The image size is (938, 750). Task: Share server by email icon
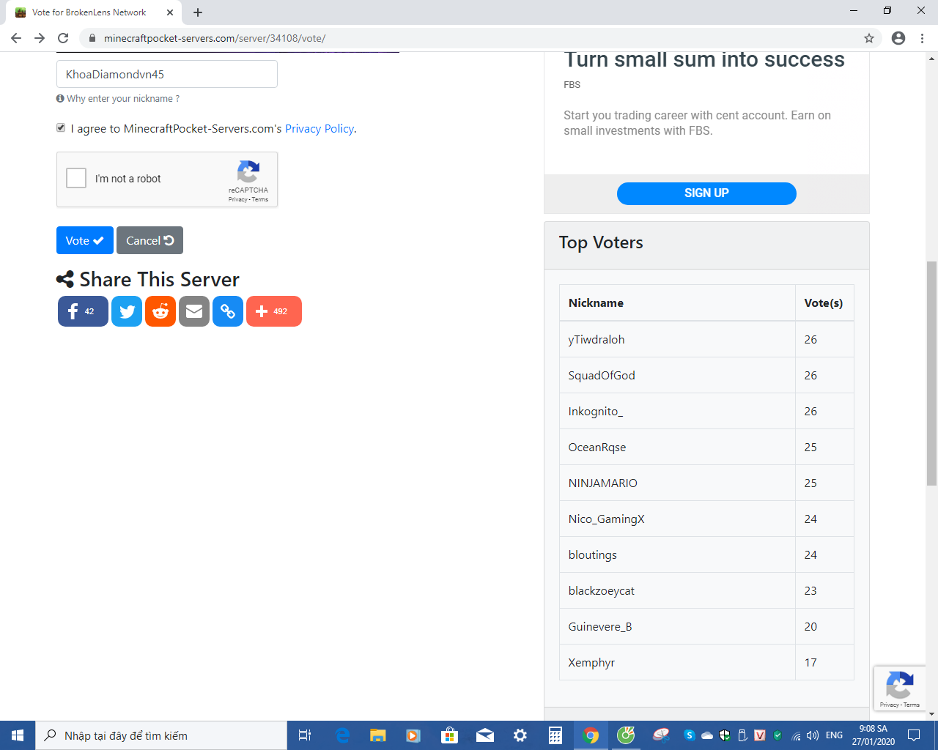[194, 311]
